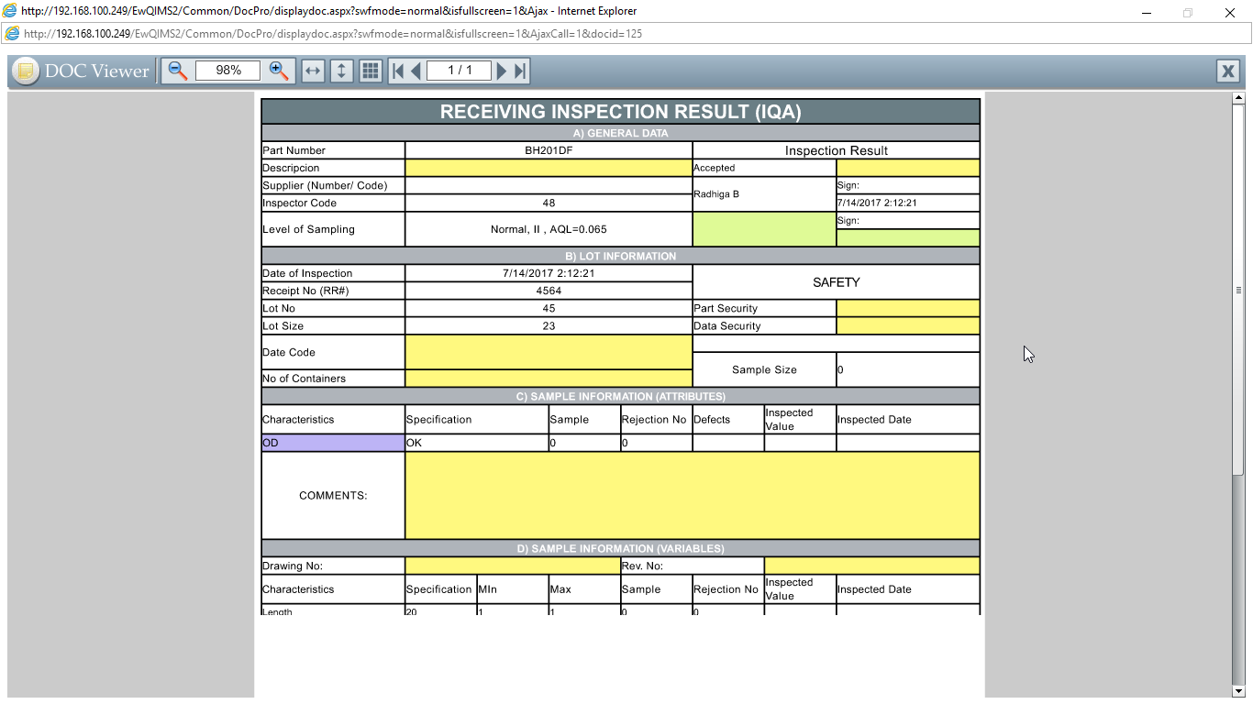1253x704 pixels.
Task: Click the scrollbar up arrow
Action: click(x=1238, y=97)
